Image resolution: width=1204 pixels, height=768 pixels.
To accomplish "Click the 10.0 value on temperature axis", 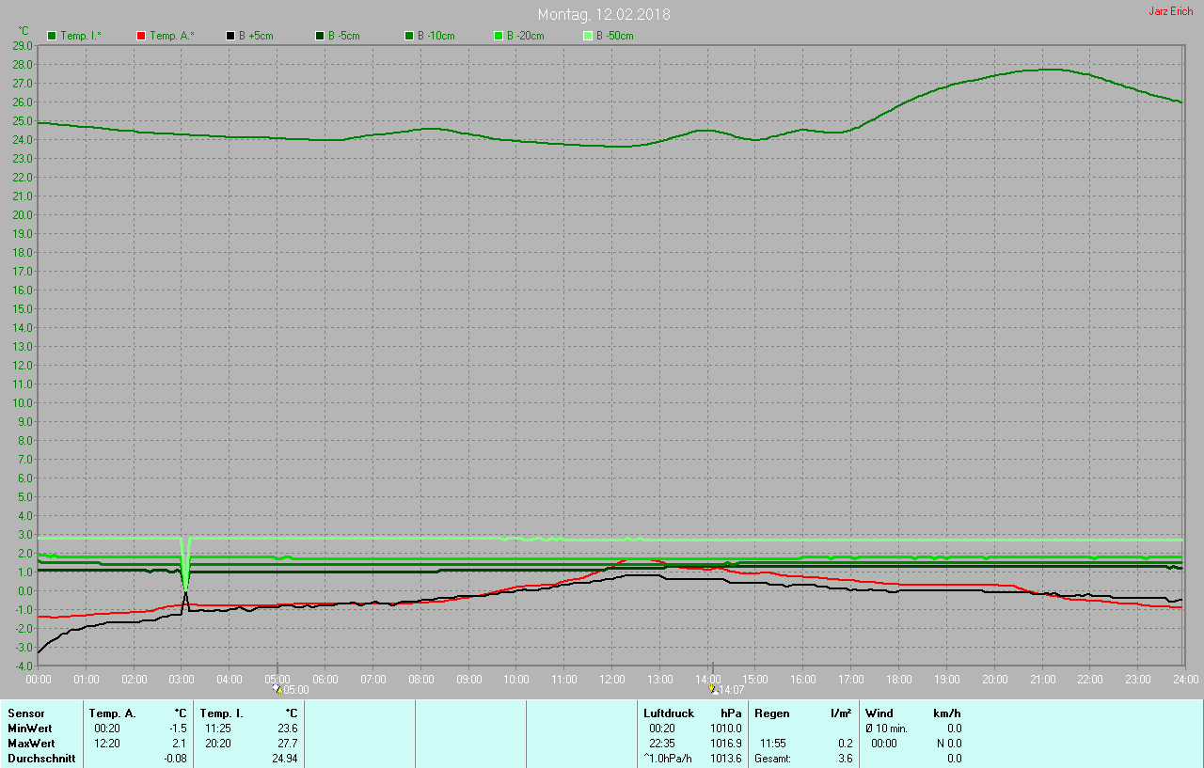I will 23,402.
